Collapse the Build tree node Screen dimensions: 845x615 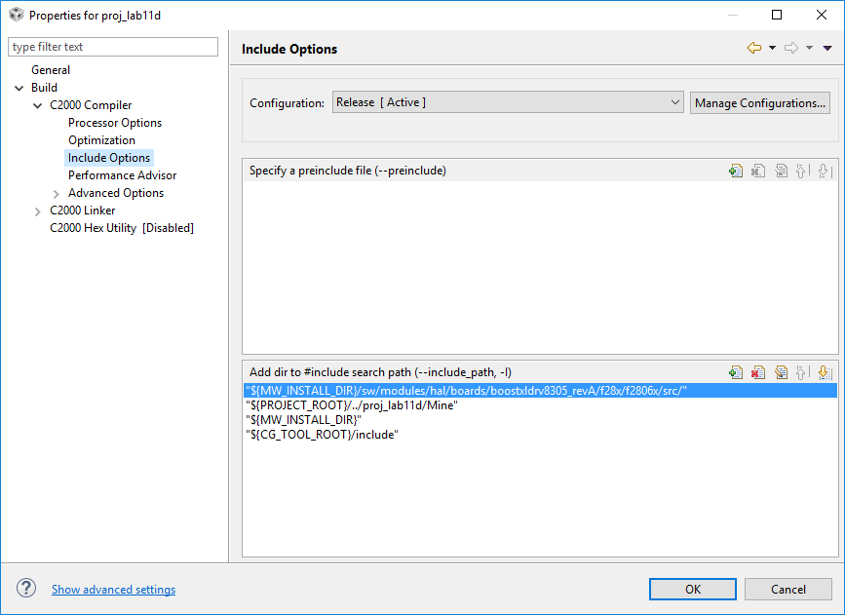click(19, 88)
